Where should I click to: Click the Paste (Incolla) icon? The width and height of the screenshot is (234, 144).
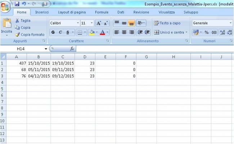point(7,23)
